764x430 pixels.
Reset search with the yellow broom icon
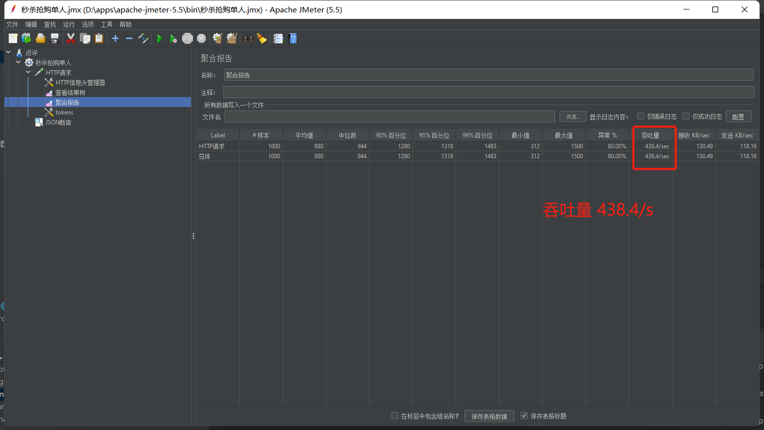(x=262, y=38)
